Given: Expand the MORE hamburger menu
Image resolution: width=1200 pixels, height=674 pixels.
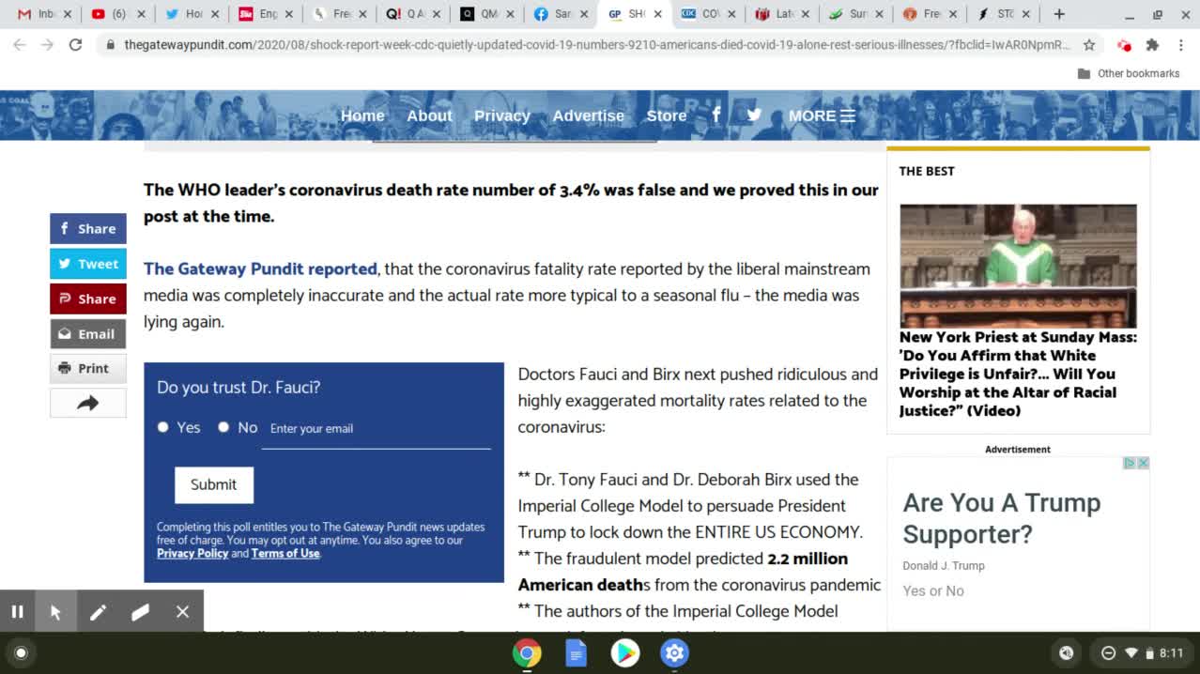Looking at the screenshot, I should [822, 115].
